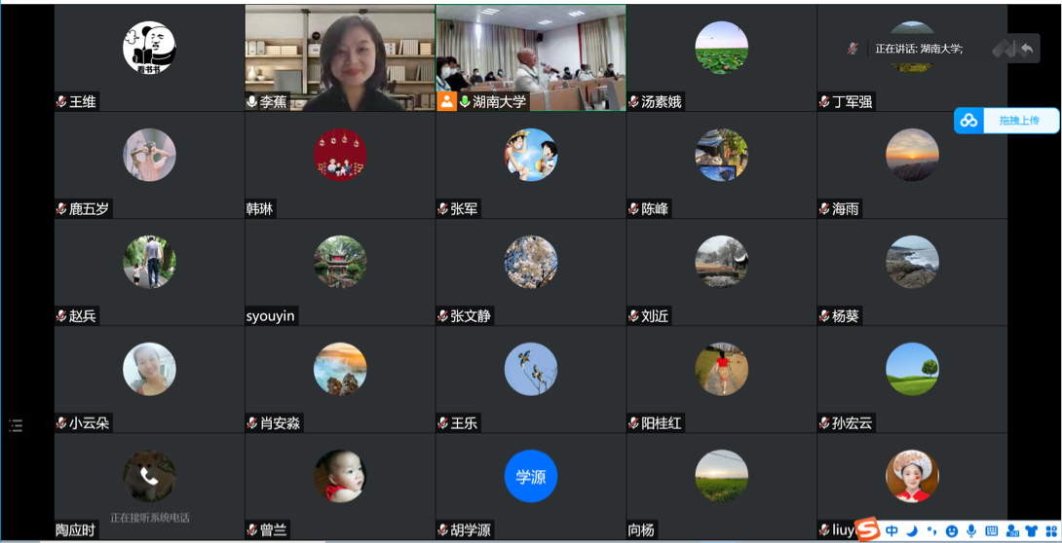This screenshot has width=1062, height=543.
Task: Select 湖南大学 classroom video tile
Action: [530, 54]
